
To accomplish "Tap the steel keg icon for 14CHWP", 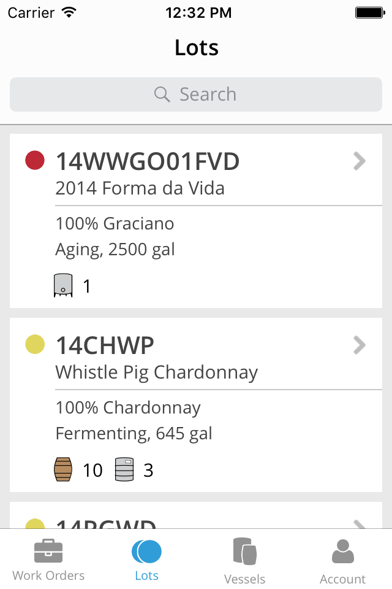I will pos(124,469).
